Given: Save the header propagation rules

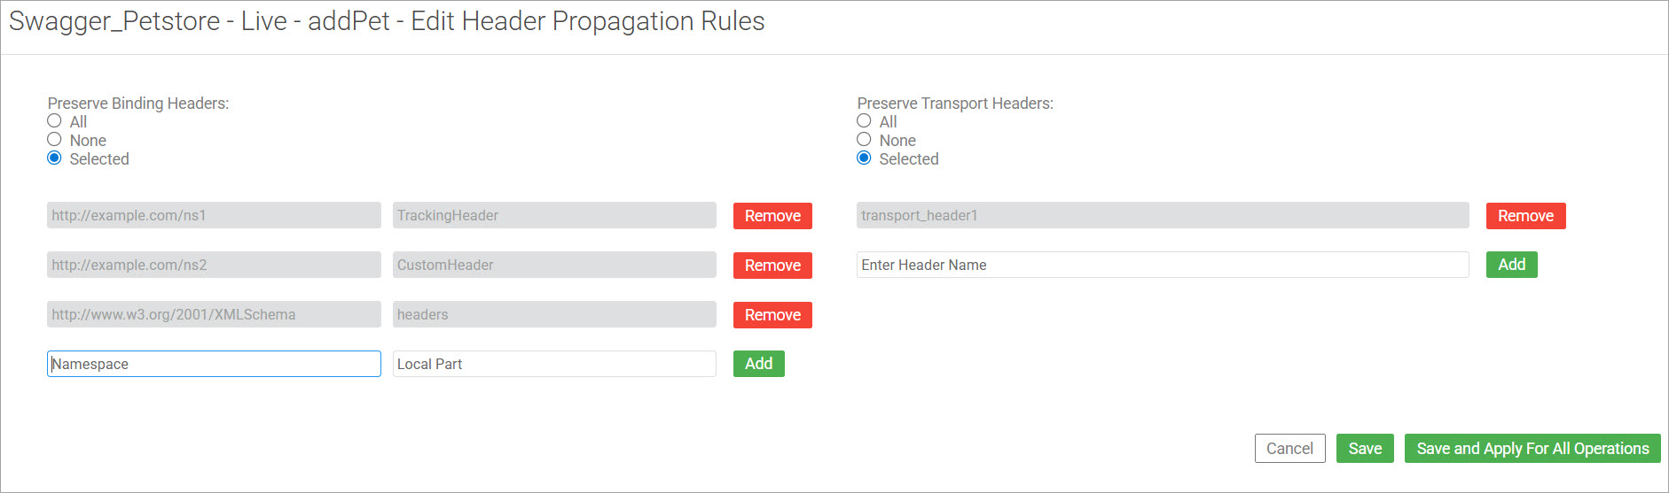Looking at the screenshot, I should [x=1365, y=449].
